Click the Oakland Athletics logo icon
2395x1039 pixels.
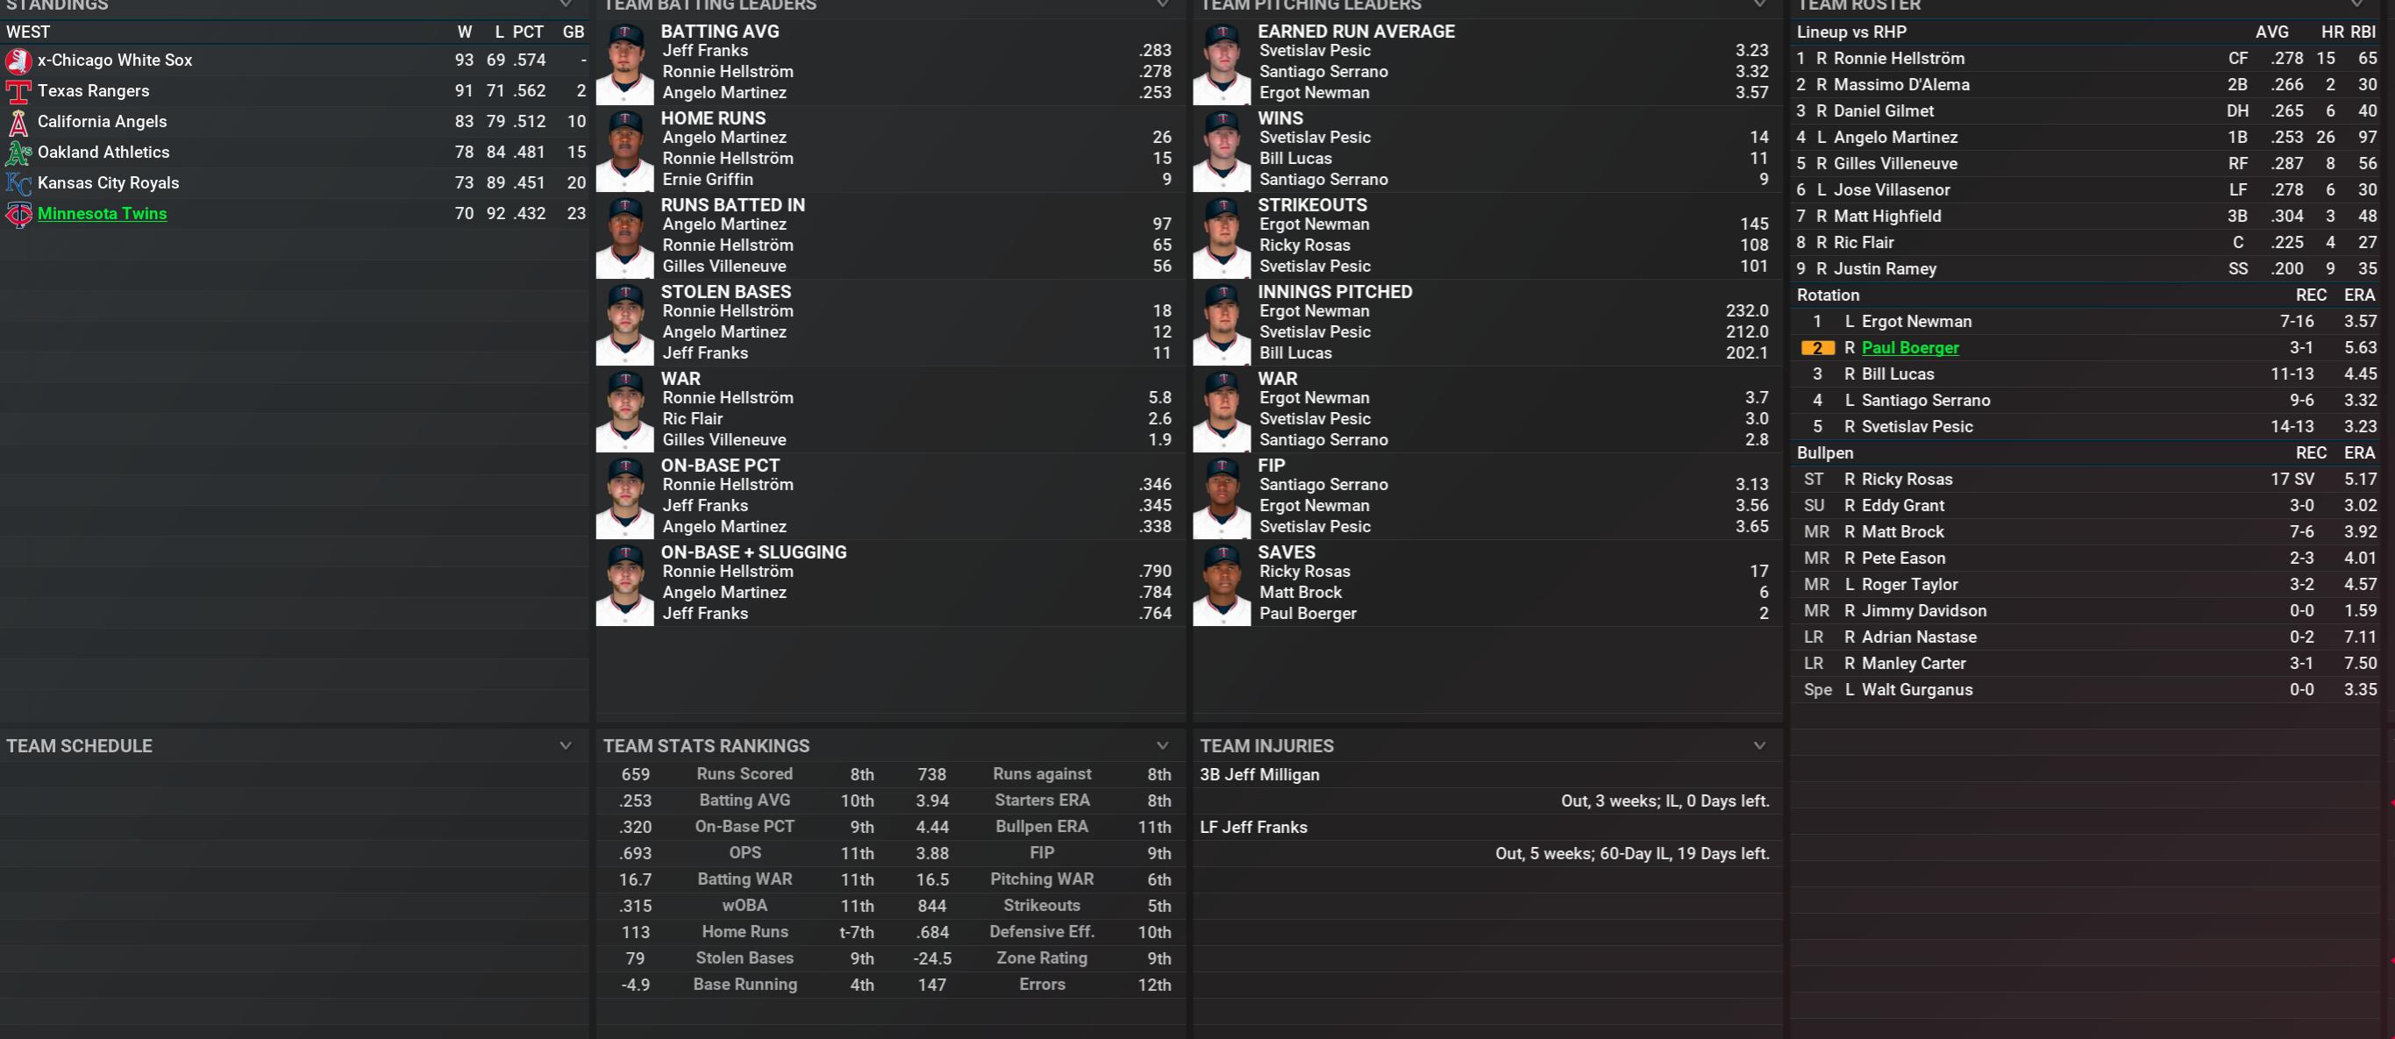tap(18, 153)
